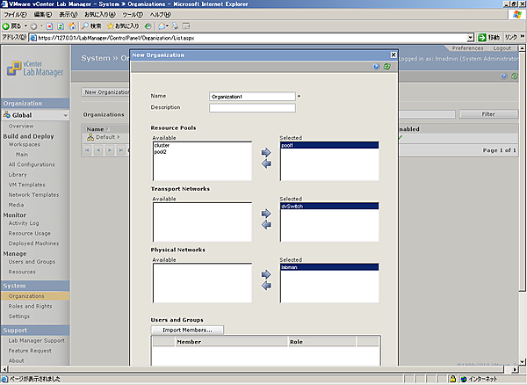The height and width of the screenshot is (385, 527).
Task: Close the New Organization dialog
Action: 393,54
